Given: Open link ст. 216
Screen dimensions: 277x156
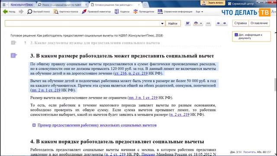Looking at the screenshot, I should pyautogui.click(x=120, y=73).
